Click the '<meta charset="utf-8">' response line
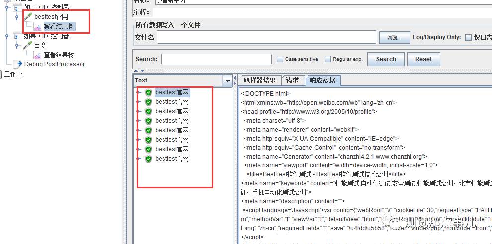Viewport: 492px width, 244px height. point(274,120)
